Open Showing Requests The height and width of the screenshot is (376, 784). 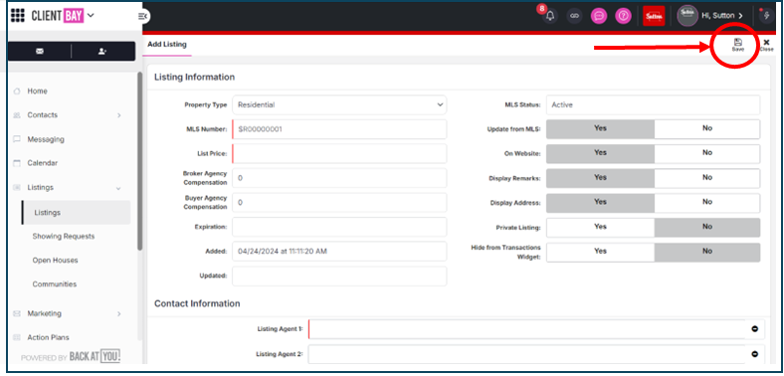click(64, 236)
